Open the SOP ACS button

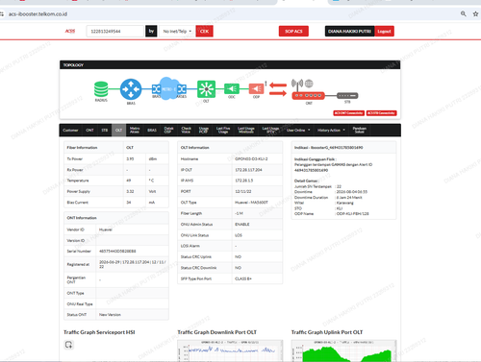293,31
